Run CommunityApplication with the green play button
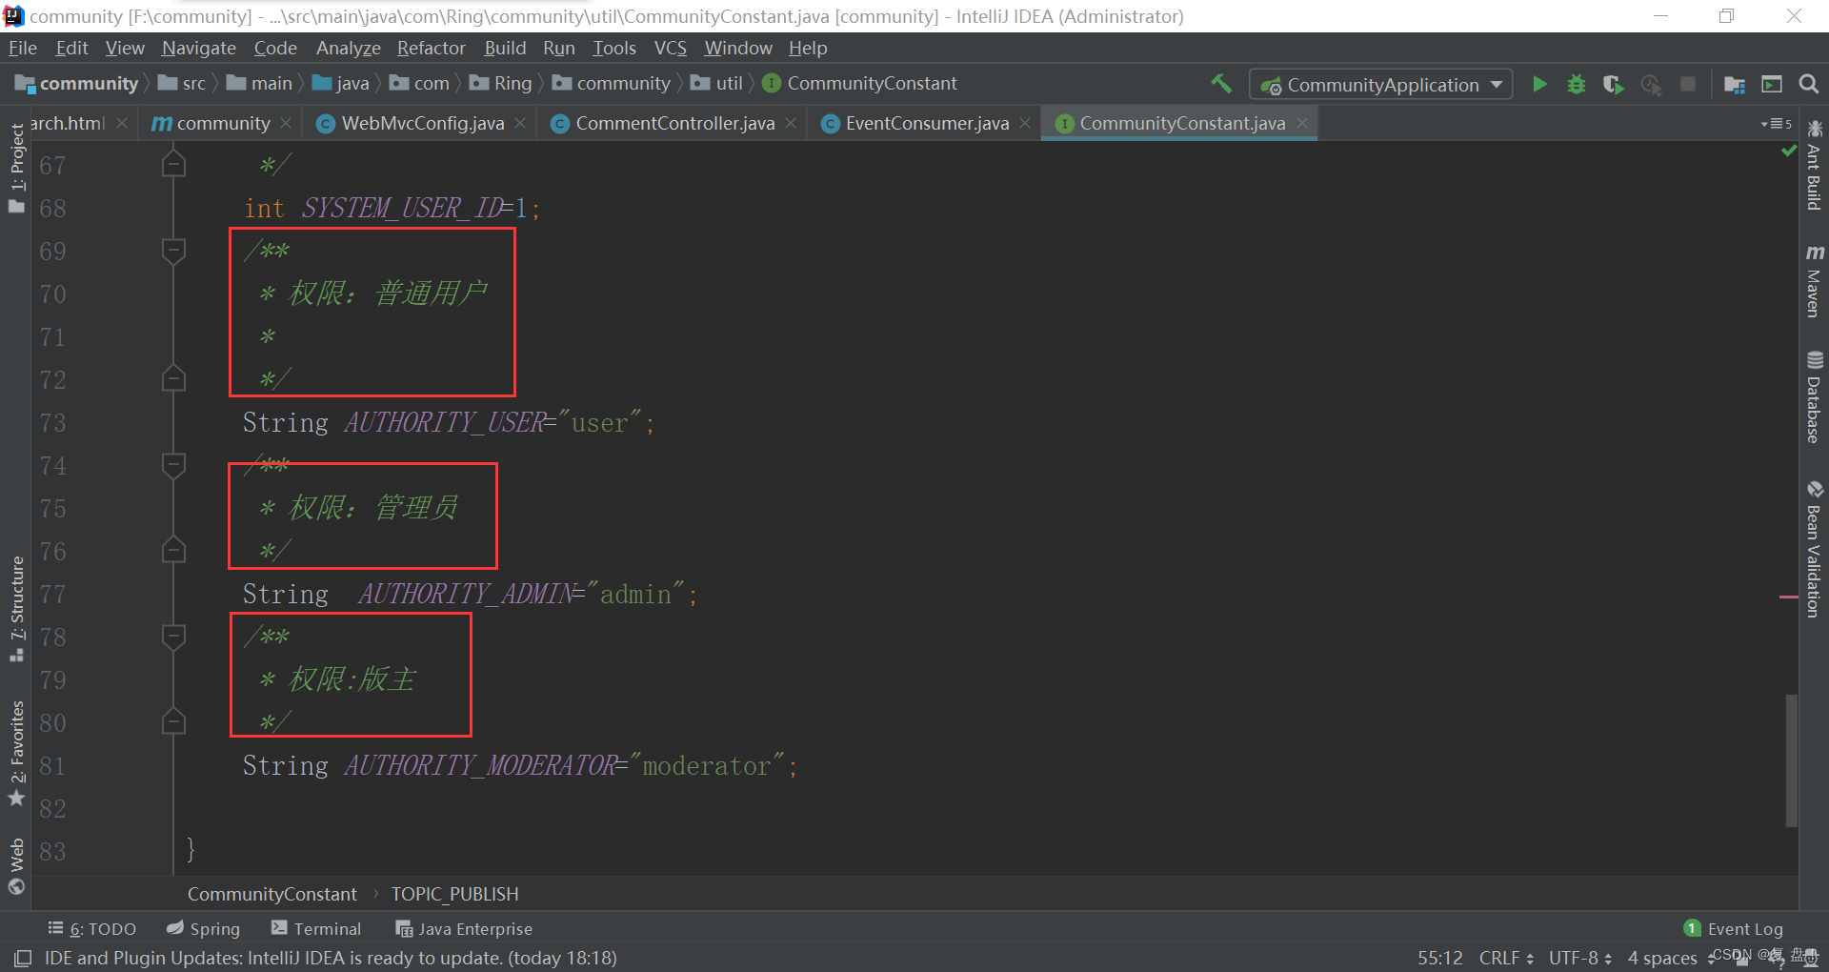 click(x=1539, y=84)
